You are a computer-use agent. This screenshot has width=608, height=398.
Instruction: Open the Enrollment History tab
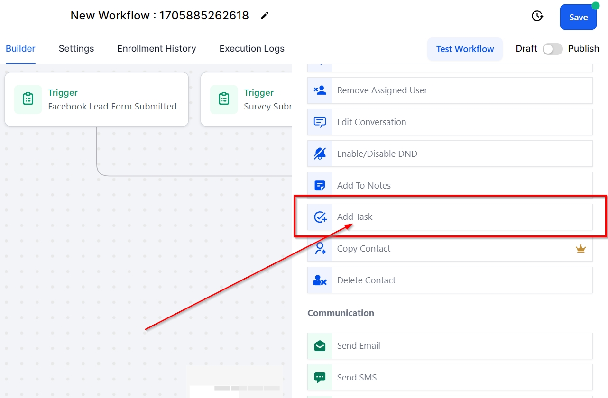coord(157,49)
